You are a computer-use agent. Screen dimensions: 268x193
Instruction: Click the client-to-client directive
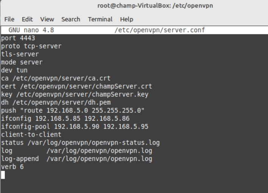(x=31, y=134)
